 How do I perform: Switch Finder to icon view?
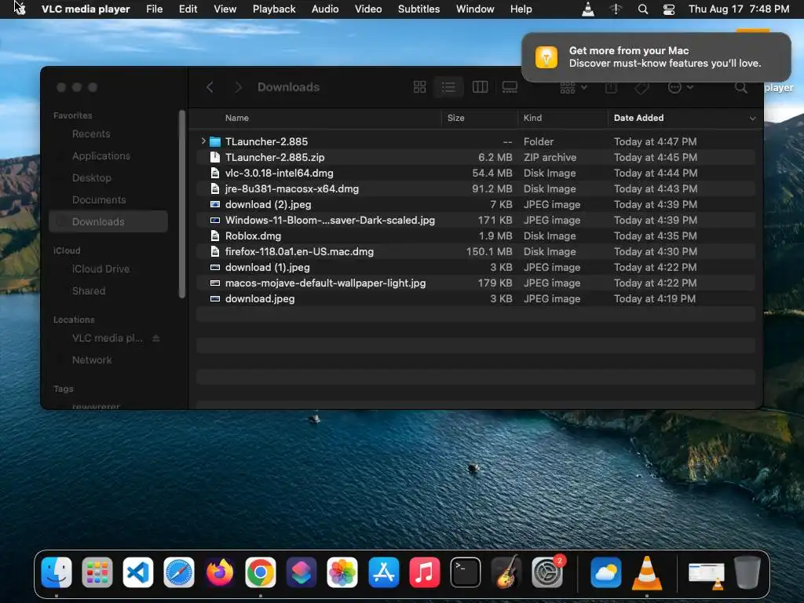click(419, 87)
